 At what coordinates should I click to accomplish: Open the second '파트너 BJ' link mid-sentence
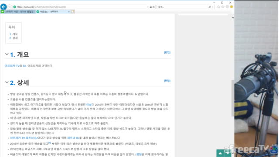73,138
